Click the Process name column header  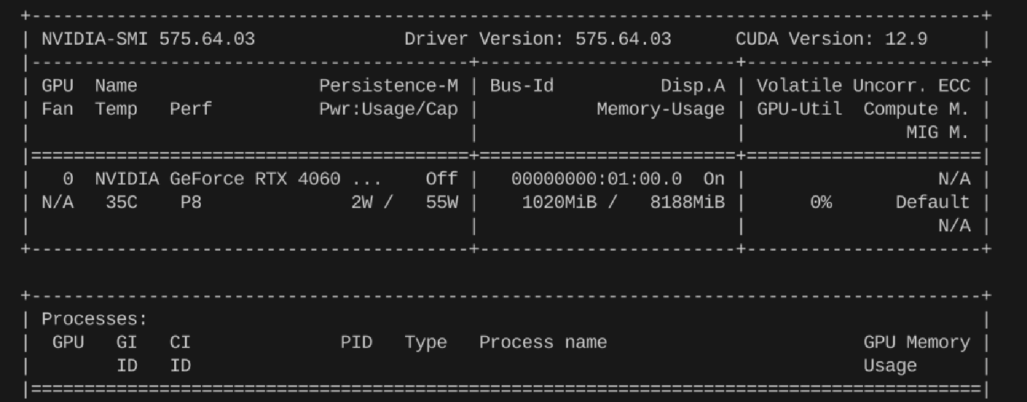[543, 342]
